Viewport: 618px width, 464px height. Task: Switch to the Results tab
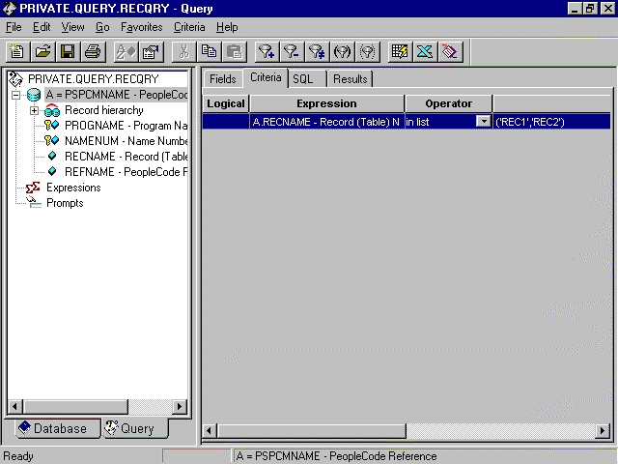tap(350, 79)
